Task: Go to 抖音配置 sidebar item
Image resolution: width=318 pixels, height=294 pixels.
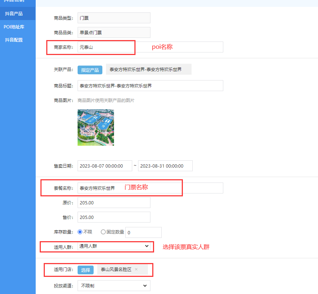Action: coord(14,40)
